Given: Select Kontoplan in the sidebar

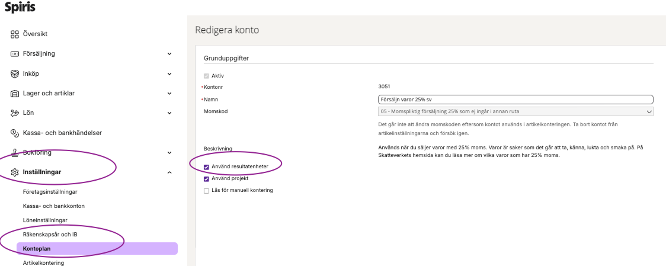Looking at the screenshot, I should tap(36, 249).
